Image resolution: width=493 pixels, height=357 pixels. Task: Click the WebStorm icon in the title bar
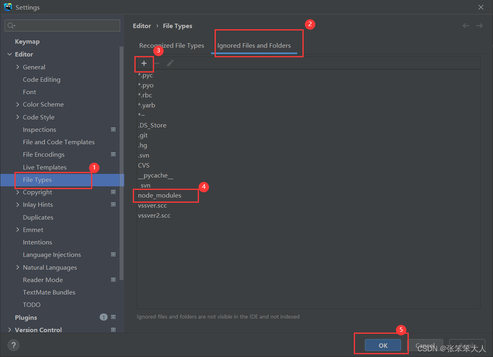pyautogui.click(x=8, y=7)
